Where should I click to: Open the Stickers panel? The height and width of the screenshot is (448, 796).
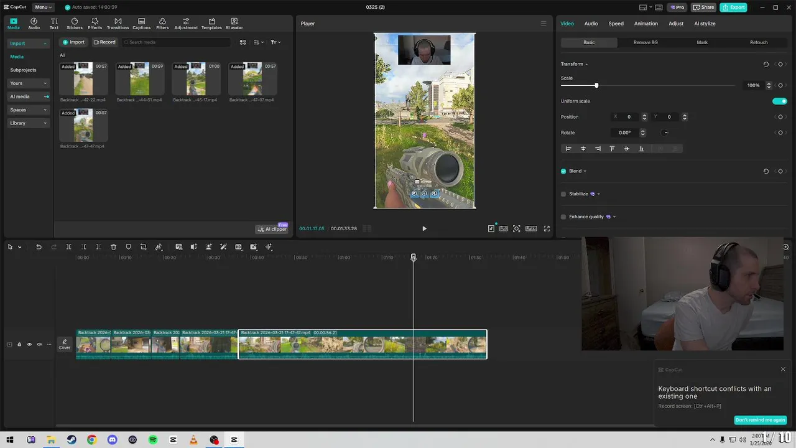click(75, 24)
